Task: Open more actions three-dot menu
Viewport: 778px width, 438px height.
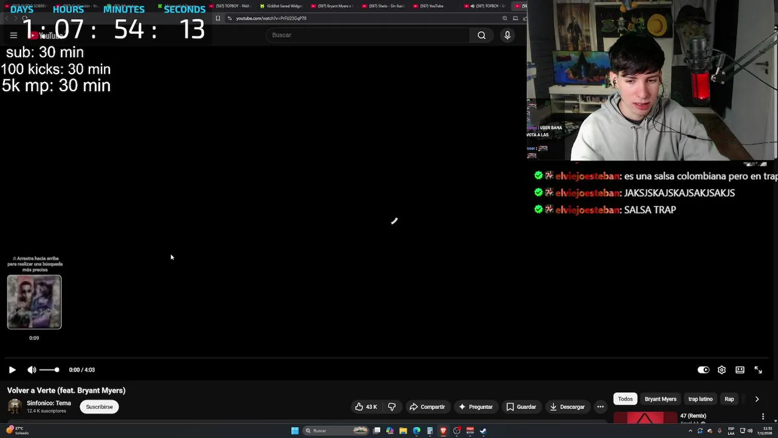Action: [x=601, y=407]
